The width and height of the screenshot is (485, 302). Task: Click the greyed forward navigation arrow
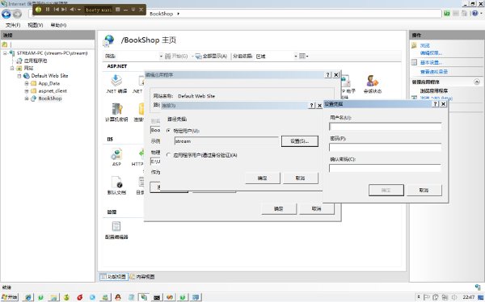pos(17,14)
